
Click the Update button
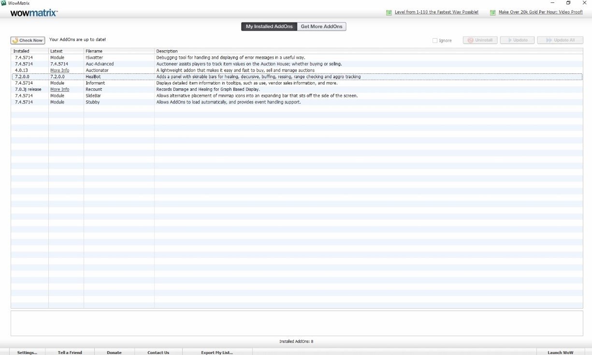tap(517, 40)
